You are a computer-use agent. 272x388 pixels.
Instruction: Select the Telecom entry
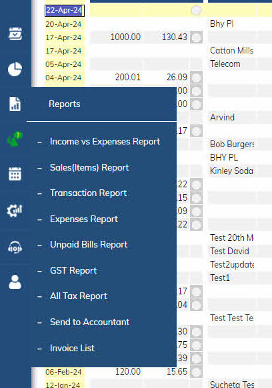pos(225,64)
